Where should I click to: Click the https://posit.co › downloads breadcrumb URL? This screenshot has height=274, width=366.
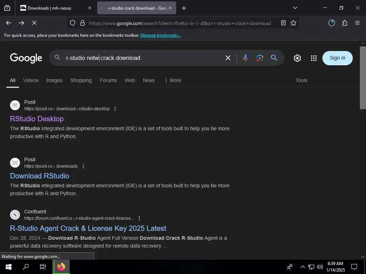51,166
